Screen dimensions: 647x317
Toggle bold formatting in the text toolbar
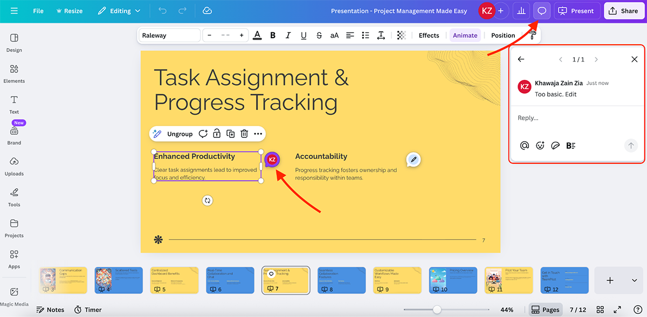[272, 35]
